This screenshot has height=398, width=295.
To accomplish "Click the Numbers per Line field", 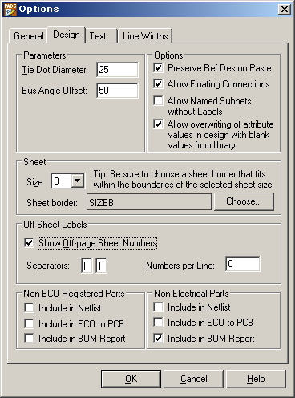I will (x=243, y=264).
